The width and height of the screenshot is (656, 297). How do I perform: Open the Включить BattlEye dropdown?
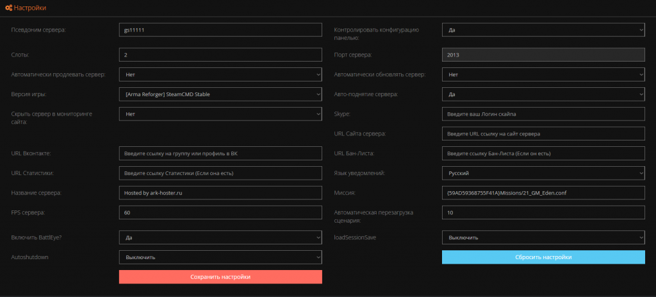220,237
